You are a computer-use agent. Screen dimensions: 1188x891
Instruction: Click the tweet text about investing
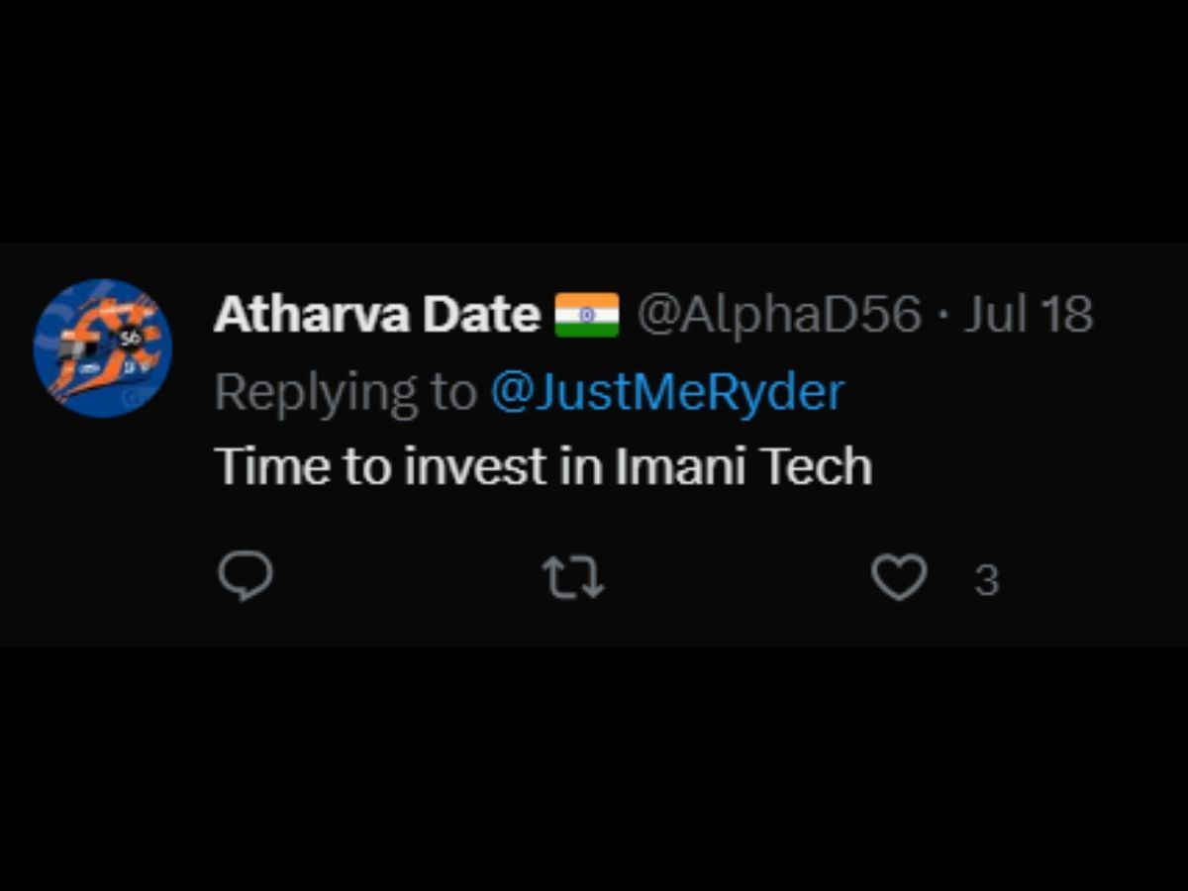point(543,466)
